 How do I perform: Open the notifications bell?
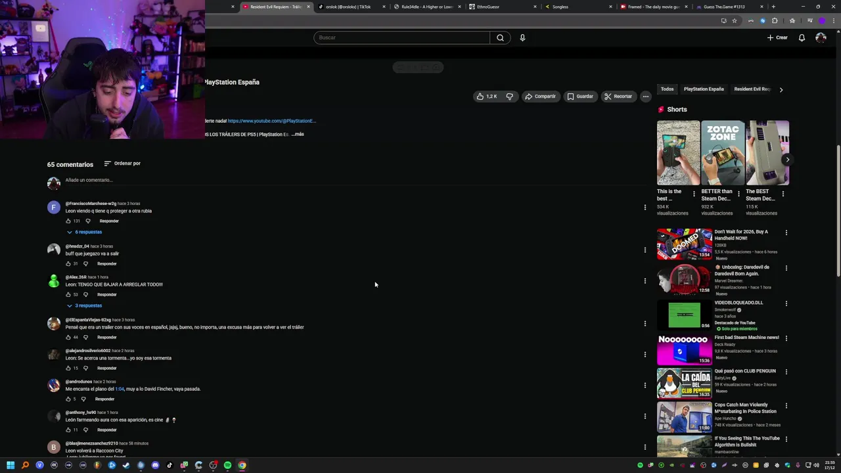(x=802, y=37)
